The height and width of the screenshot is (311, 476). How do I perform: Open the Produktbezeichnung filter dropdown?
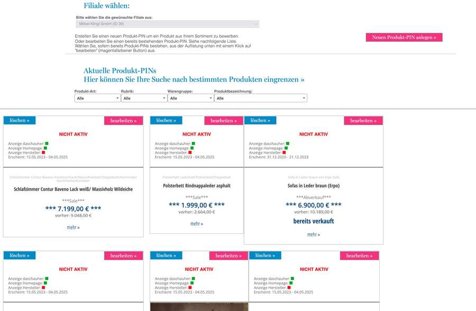(260, 98)
